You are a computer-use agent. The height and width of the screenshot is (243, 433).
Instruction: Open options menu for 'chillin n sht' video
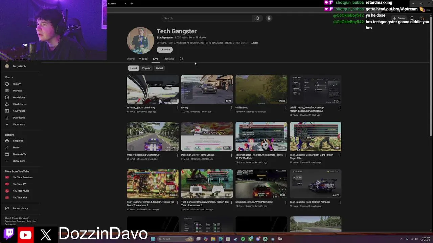point(286,108)
